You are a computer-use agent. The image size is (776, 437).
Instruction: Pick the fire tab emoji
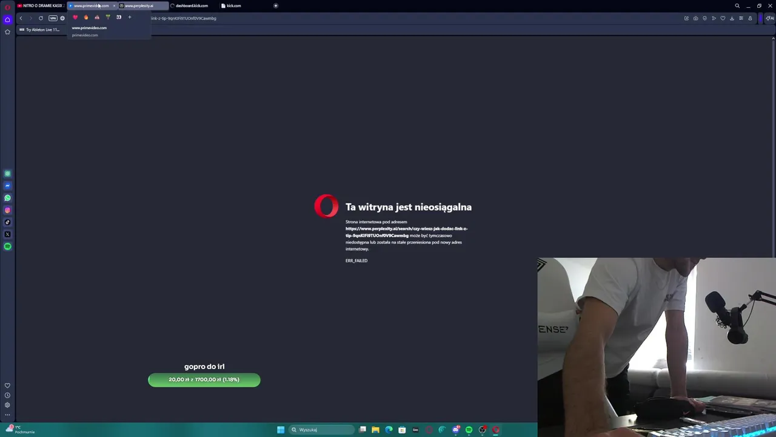[86, 17]
